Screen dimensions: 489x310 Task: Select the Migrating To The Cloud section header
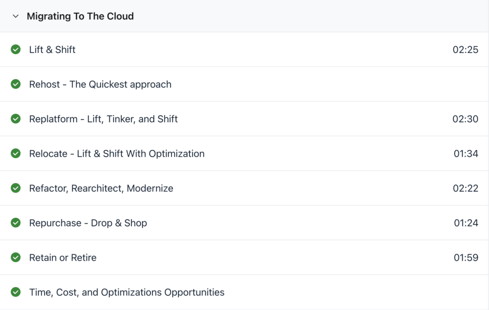coord(81,16)
